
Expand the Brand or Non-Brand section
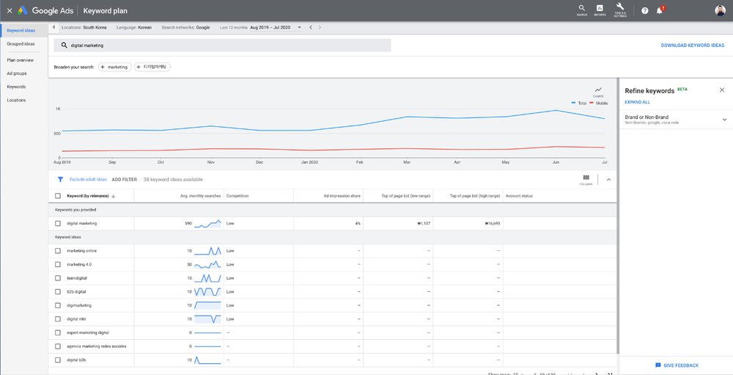tap(724, 120)
